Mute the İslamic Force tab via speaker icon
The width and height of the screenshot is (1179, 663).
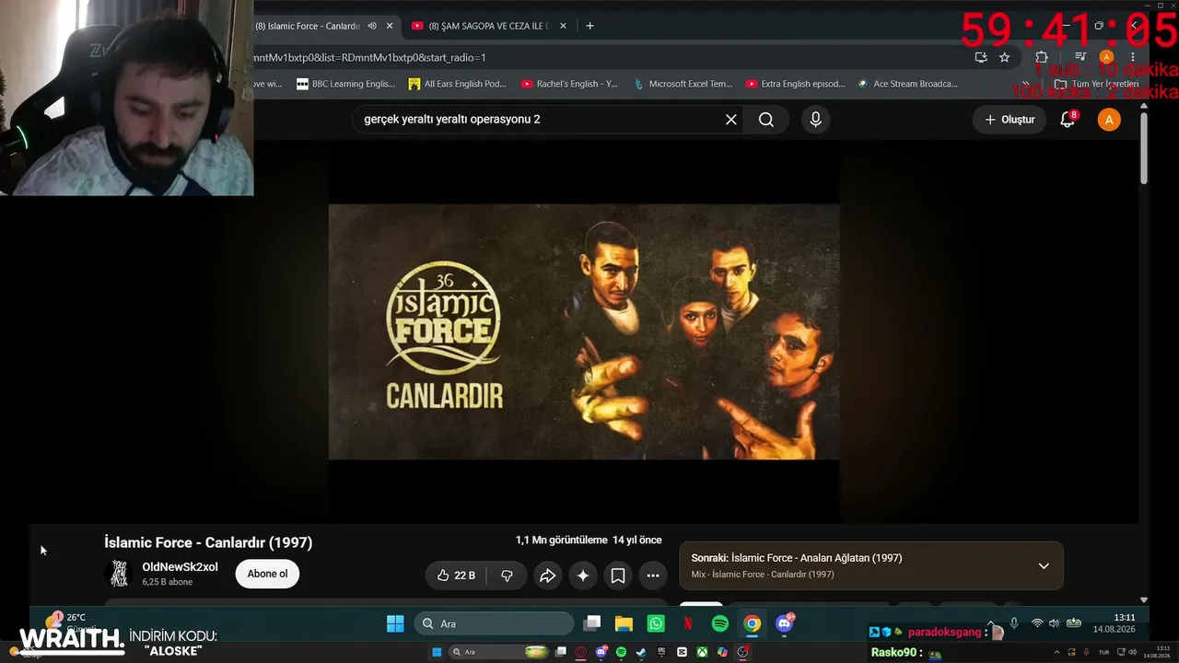click(372, 26)
